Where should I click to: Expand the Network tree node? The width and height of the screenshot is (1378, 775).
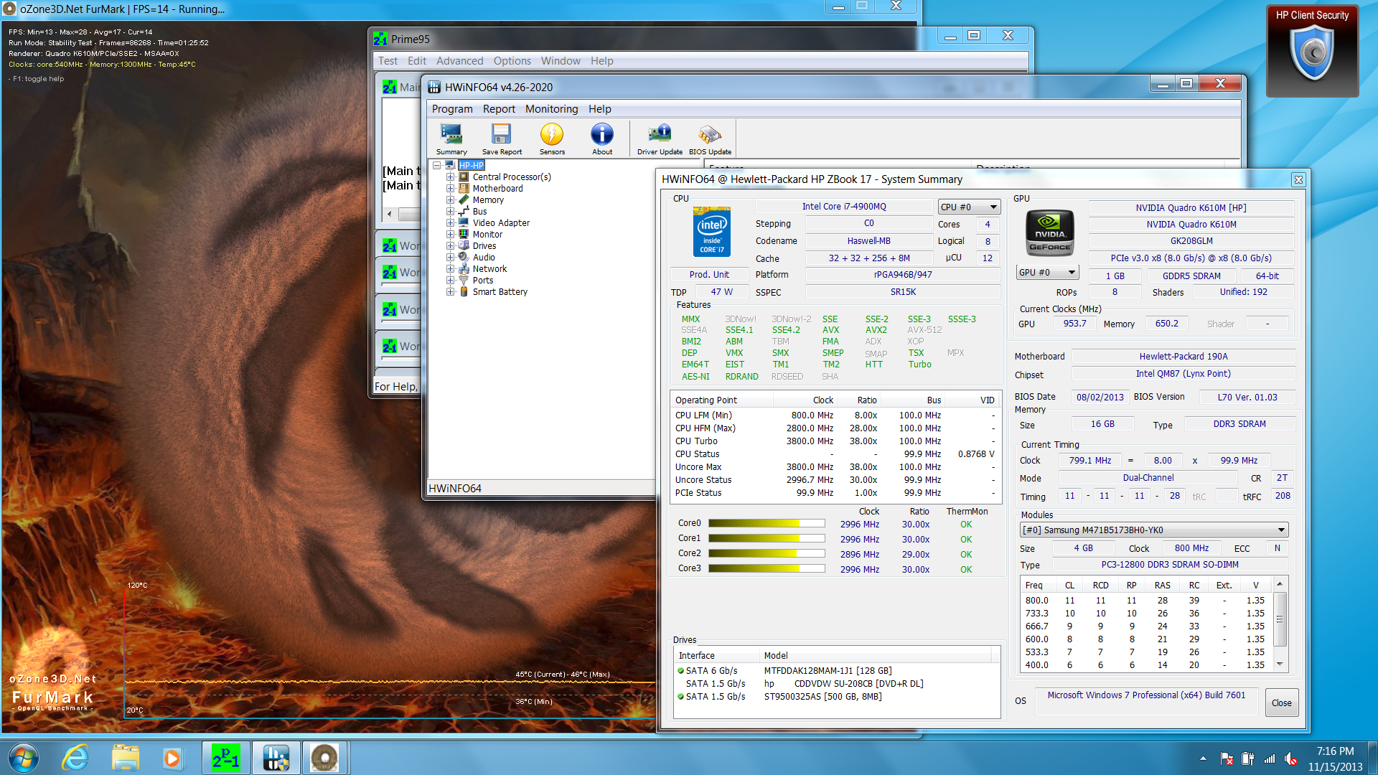[x=450, y=268]
